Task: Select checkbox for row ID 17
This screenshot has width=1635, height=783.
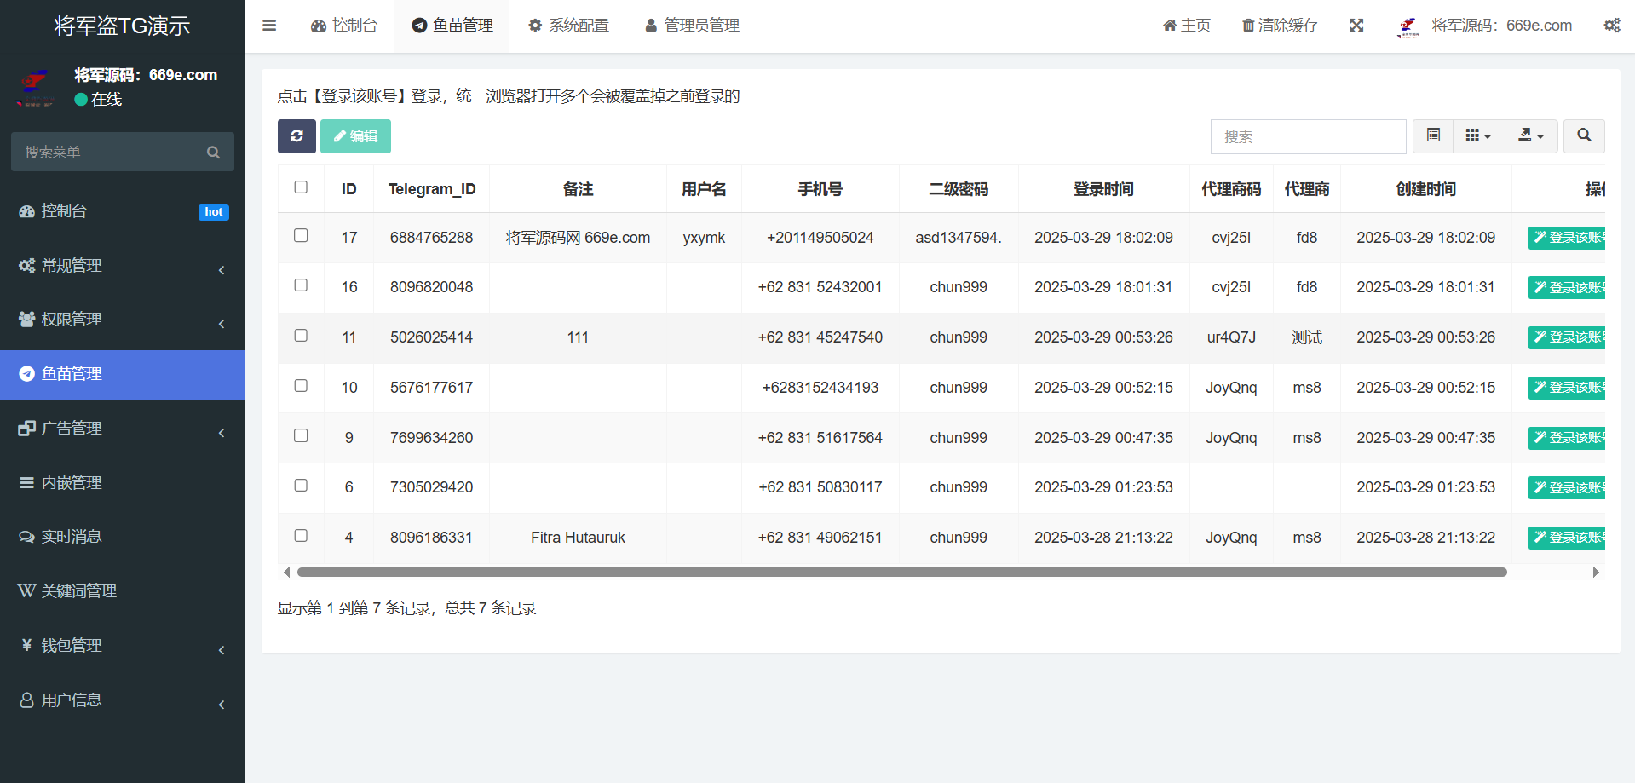Action: pyautogui.click(x=301, y=236)
